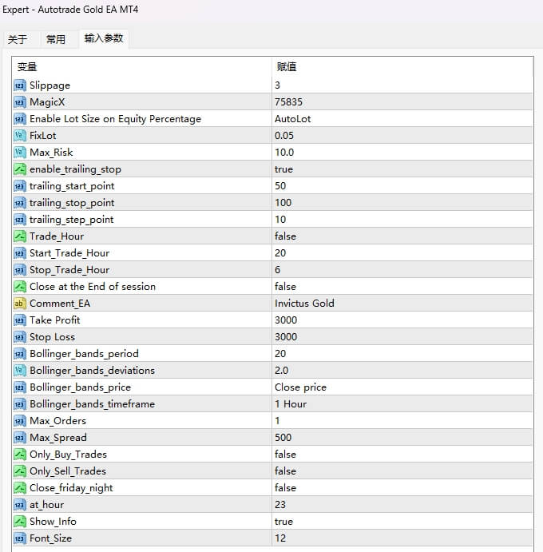Click the boolean icon beside Only_Buy_Trades
The width and height of the screenshot is (543, 552).
20,455
